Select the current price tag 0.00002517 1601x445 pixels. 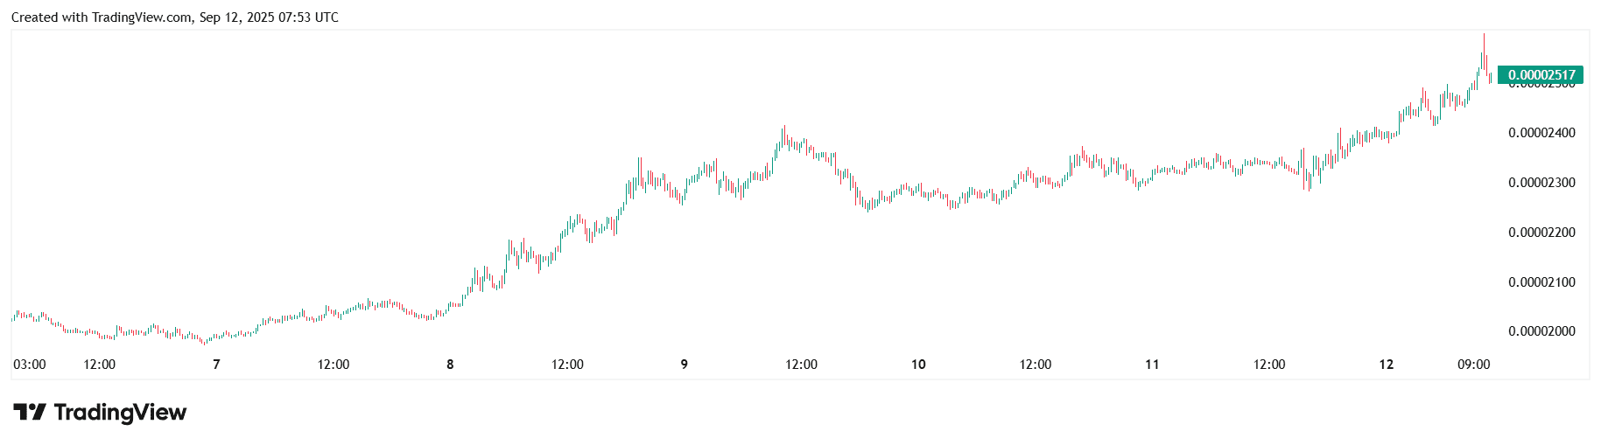[1541, 75]
